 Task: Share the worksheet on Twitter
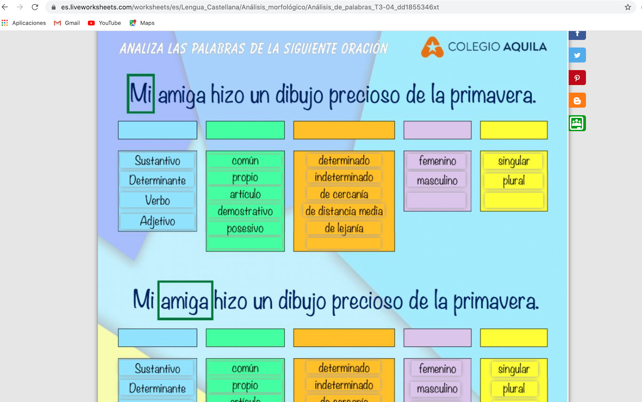pos(577,55)
